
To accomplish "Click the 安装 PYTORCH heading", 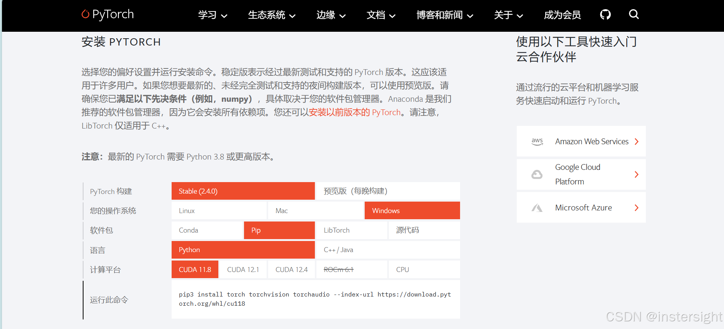I will click(x=121, y=42).
